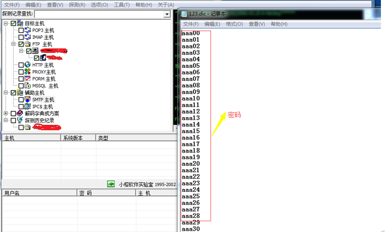
Task: Click the SMTP 主机 icon
Action: [28, 99]
